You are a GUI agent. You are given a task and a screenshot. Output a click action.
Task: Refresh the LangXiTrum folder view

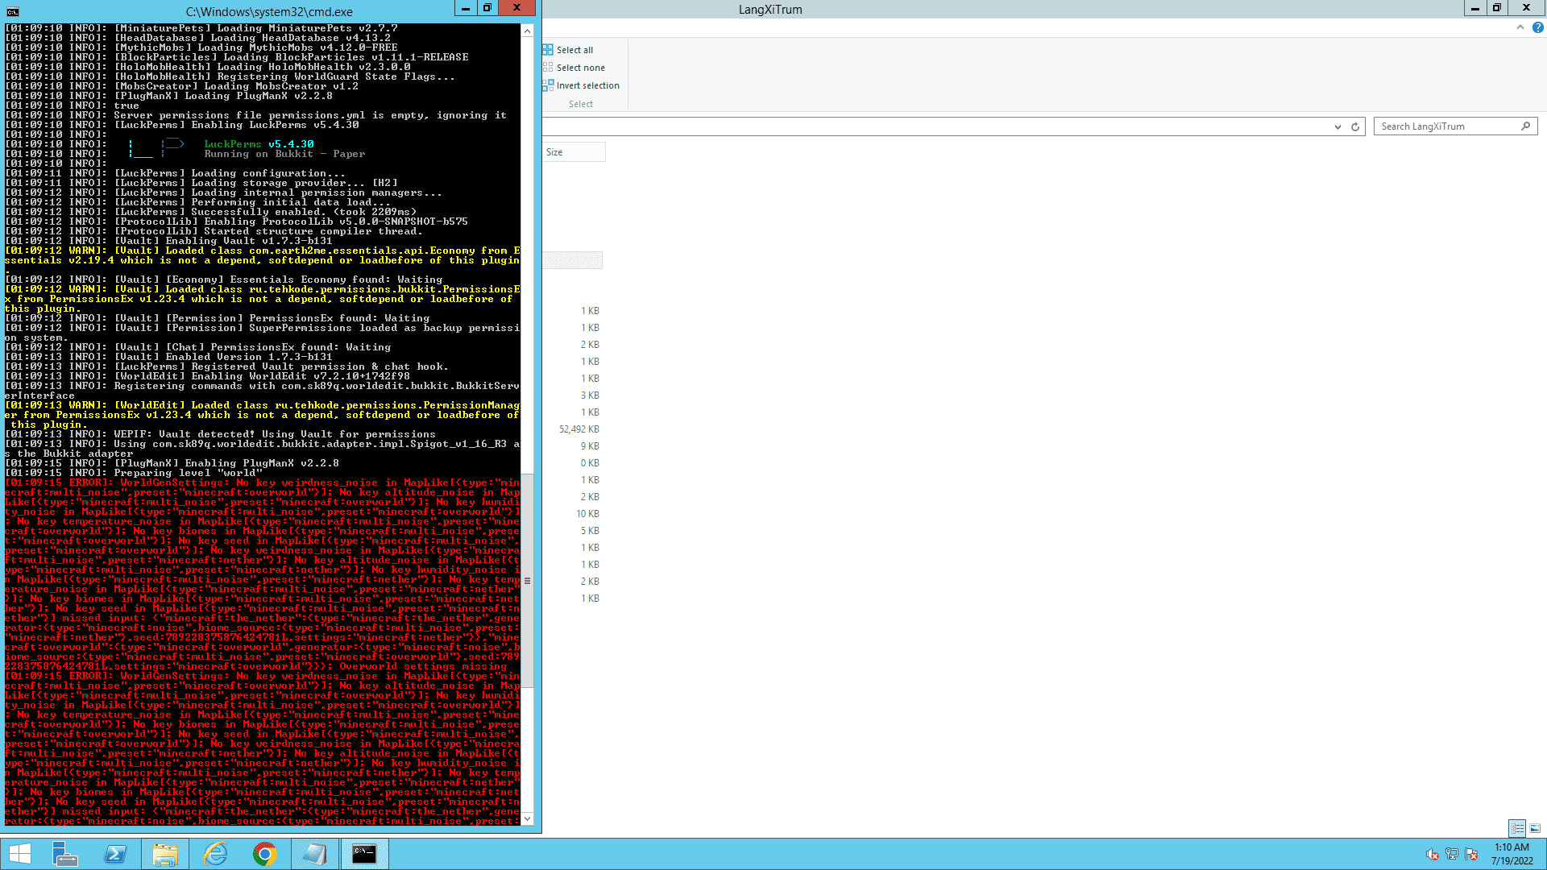point(1355,126)
